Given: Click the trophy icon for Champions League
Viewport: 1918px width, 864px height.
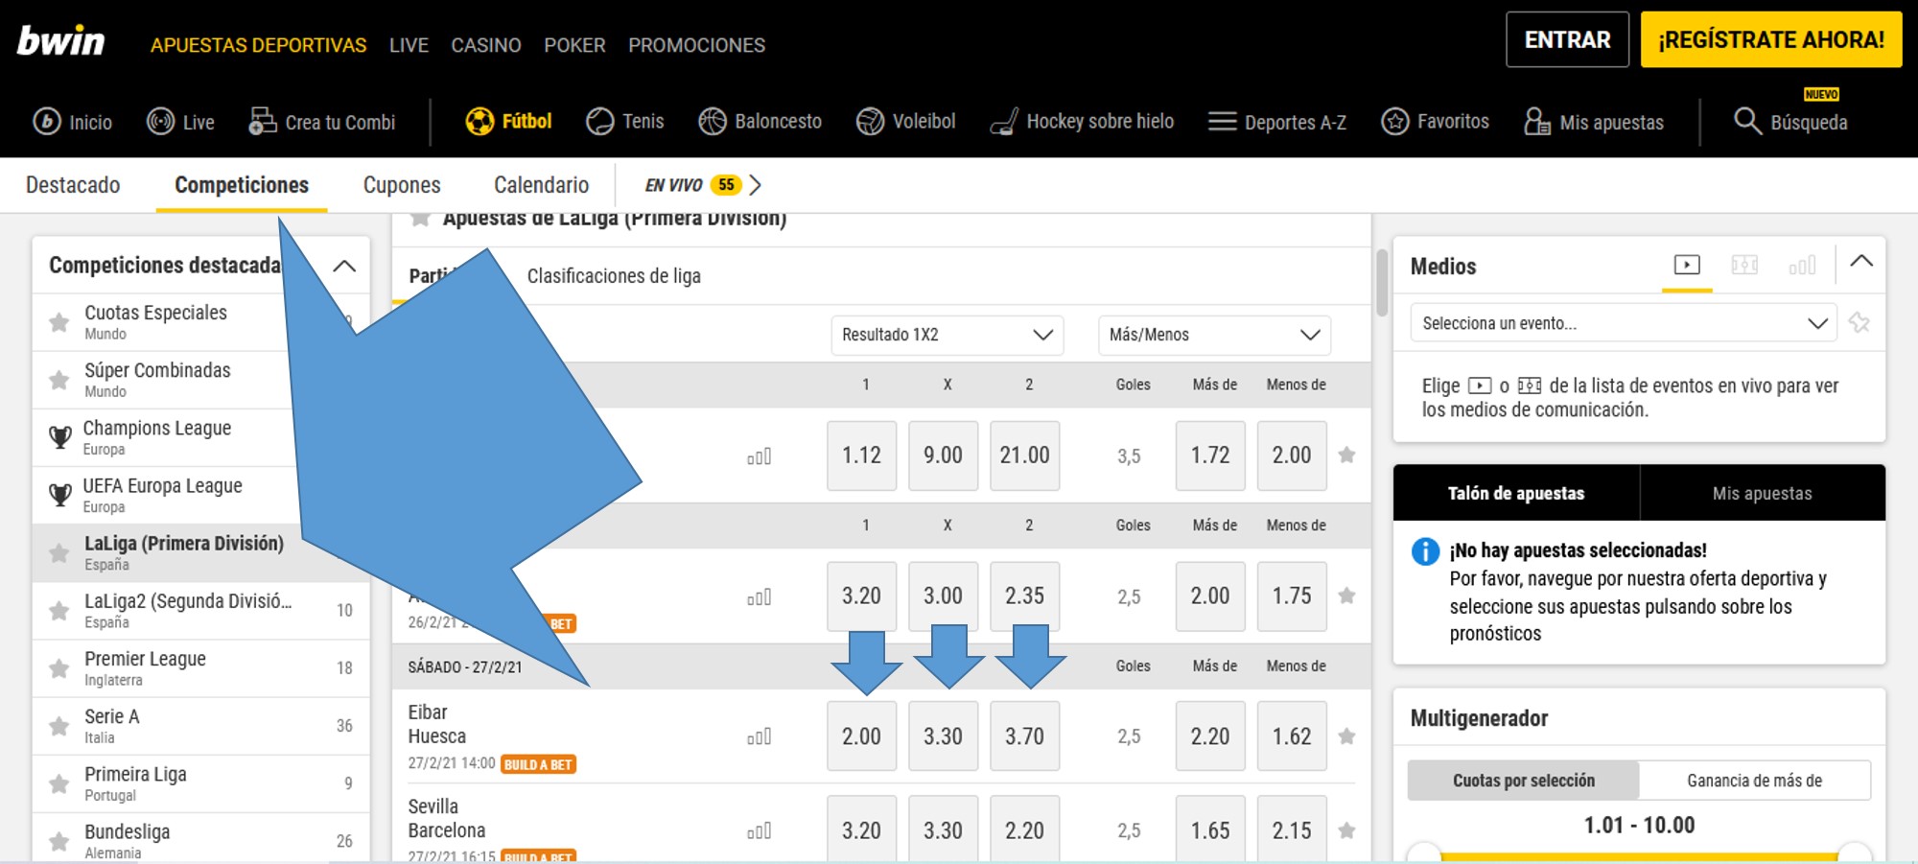Looking at the screenshot, I should tap(59, 437).
